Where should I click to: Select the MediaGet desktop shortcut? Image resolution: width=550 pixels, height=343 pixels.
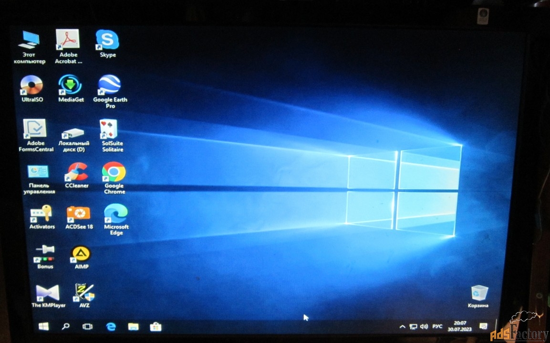tap(71, 88)
